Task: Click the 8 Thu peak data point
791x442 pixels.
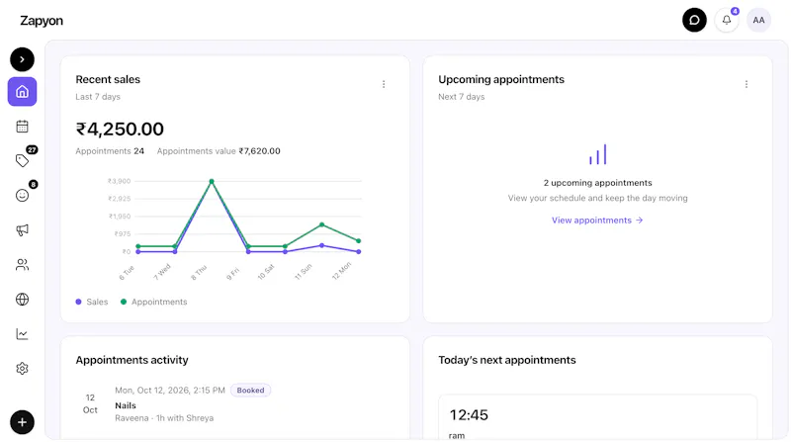Action: [x=212, y=181]
